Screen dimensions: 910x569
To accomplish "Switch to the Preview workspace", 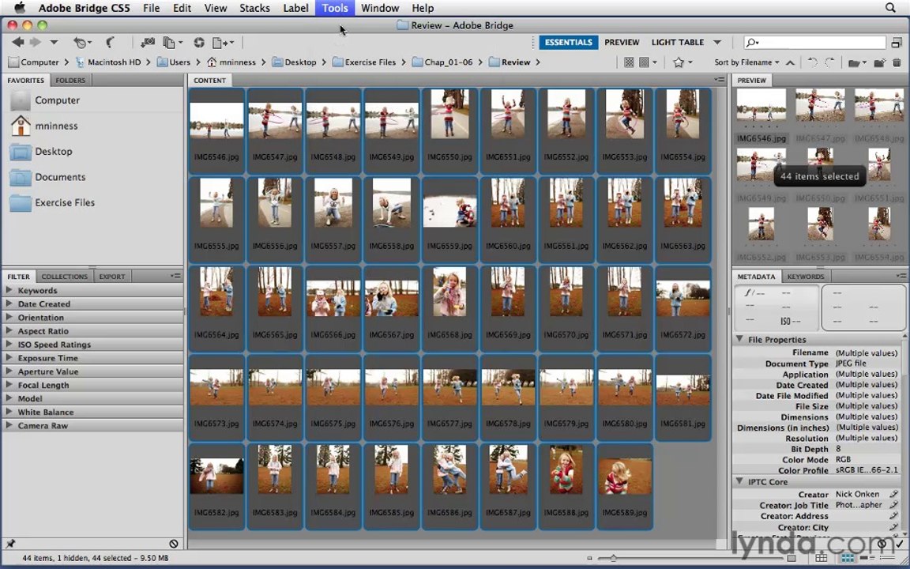I will pos(622,43).
